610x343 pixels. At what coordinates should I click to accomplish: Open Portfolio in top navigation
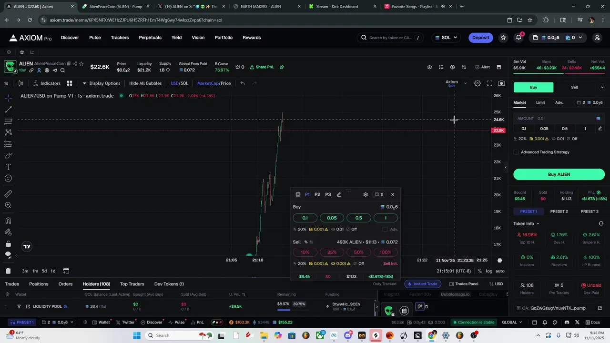224,38
